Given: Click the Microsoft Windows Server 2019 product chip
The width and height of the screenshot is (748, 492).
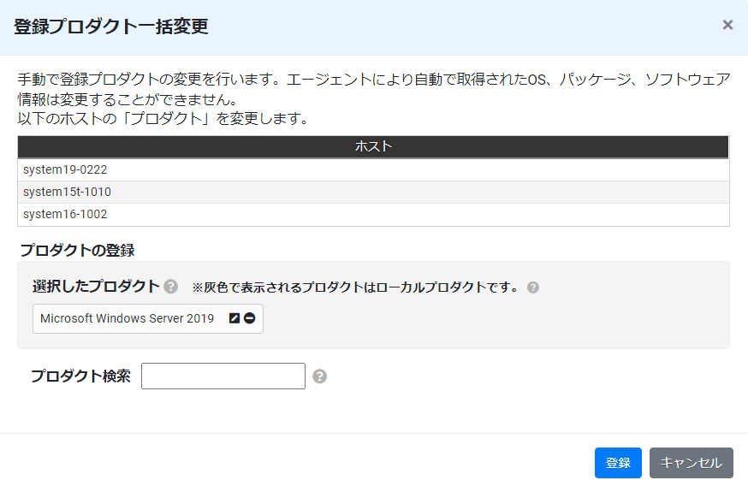Looking at the screenshot, I should point(148,318).
